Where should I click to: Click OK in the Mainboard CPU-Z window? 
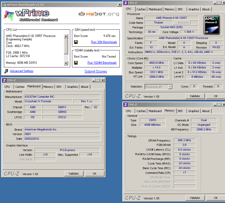(x=94, y=174)
